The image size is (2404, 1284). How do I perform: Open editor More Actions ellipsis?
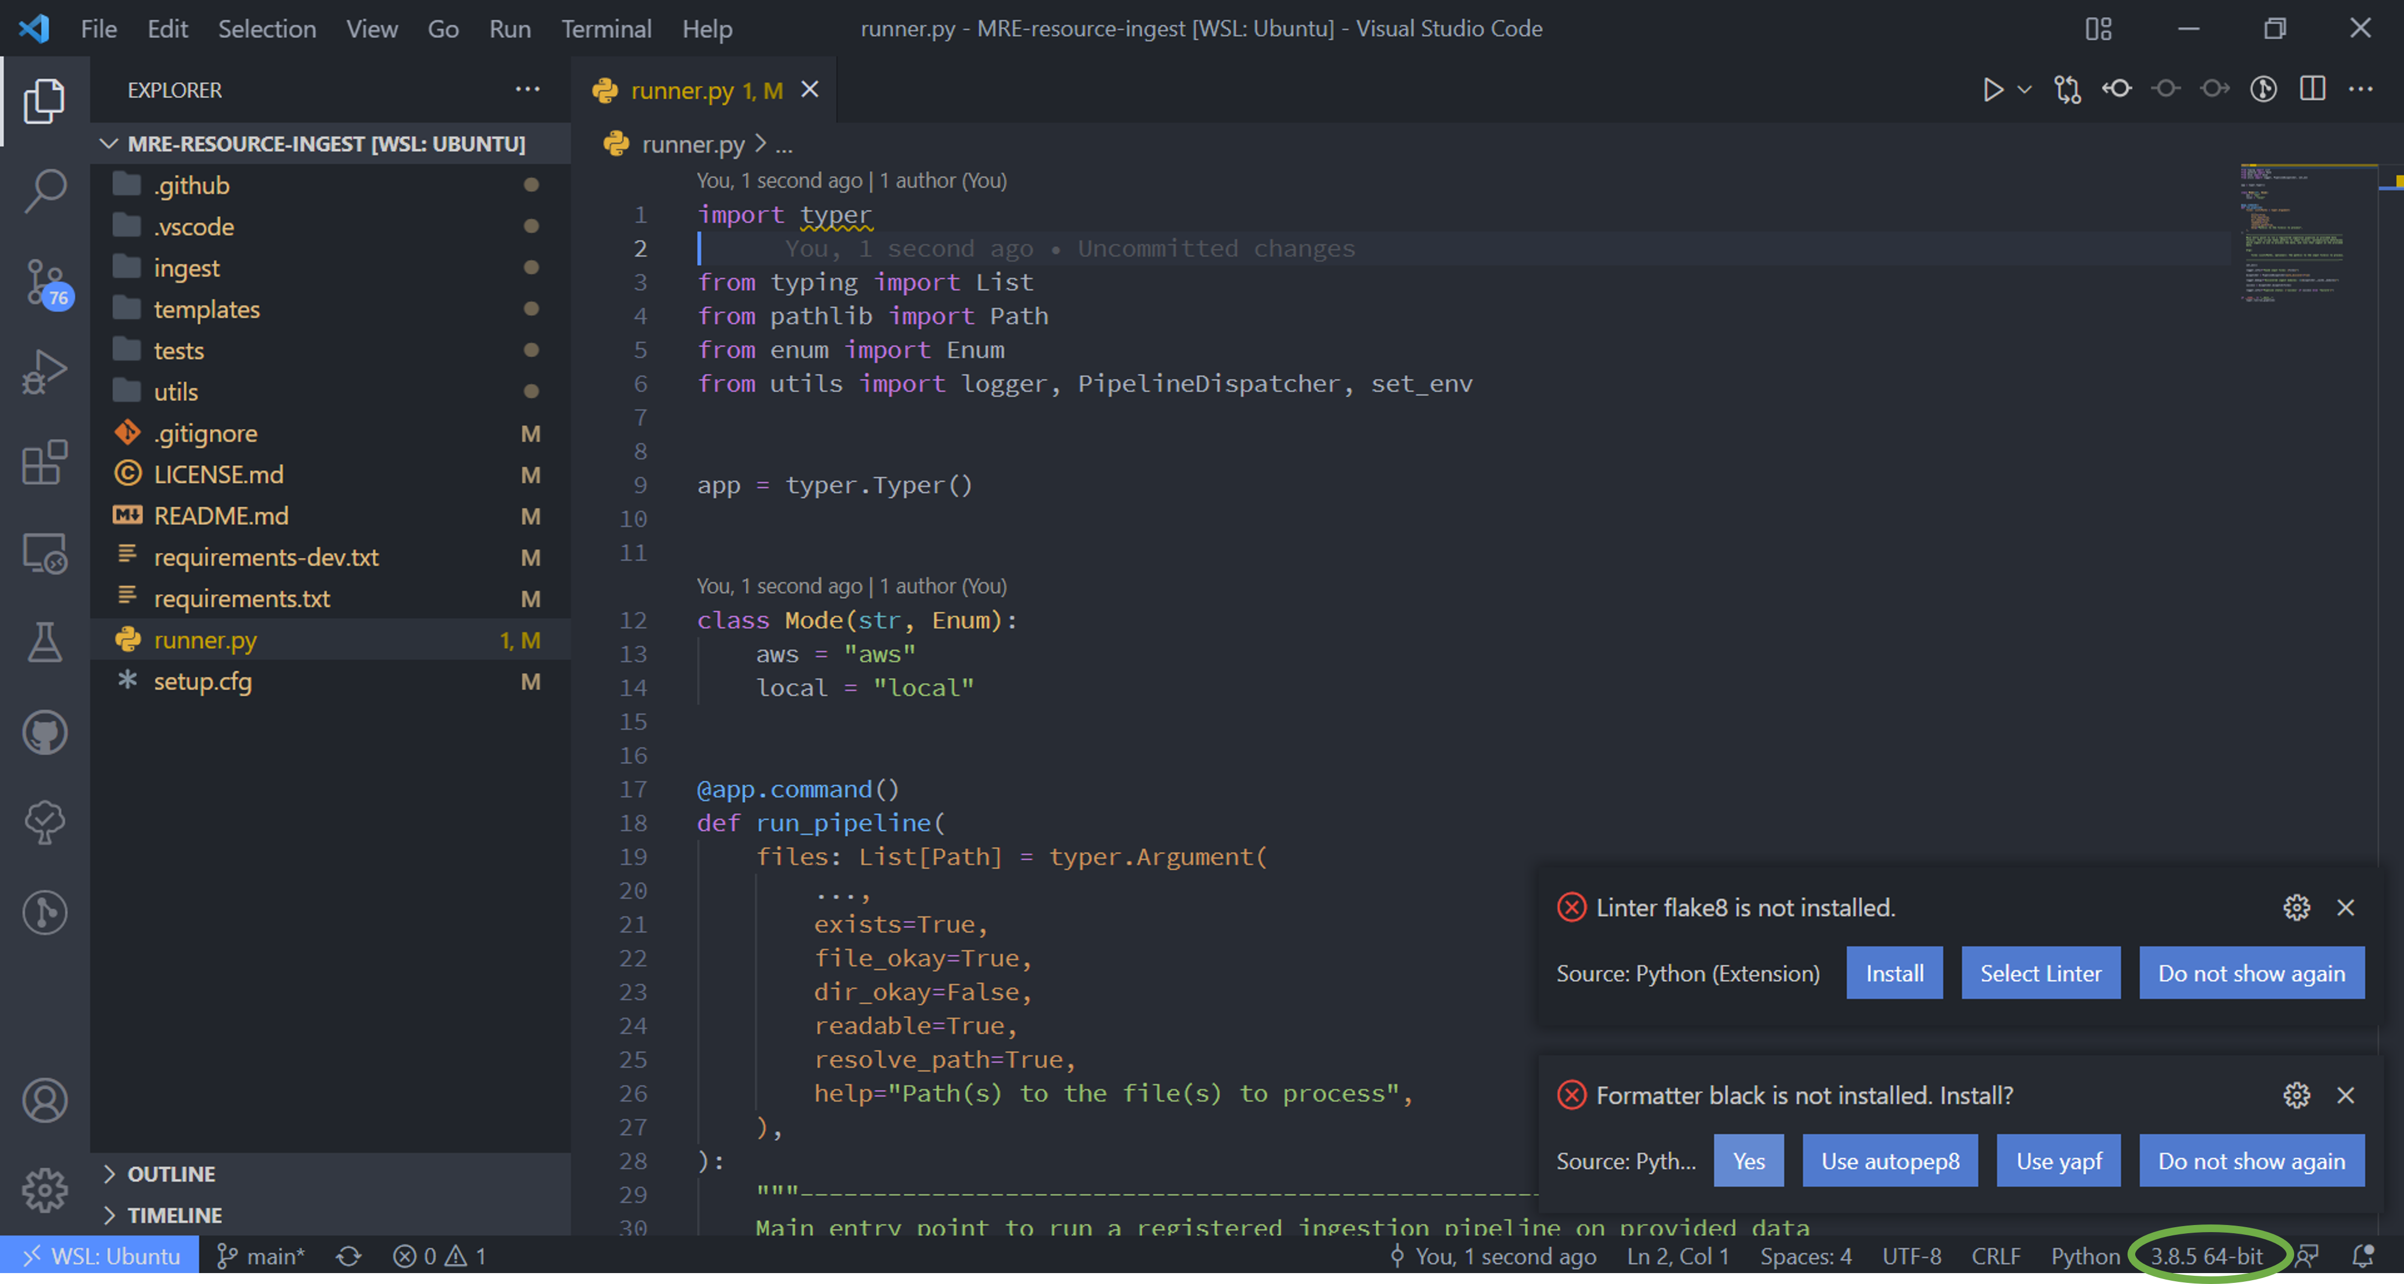tap(2361, 90)
